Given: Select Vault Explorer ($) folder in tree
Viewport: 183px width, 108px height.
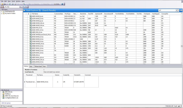Looking at the screenshot, I should tap(10, 11).
